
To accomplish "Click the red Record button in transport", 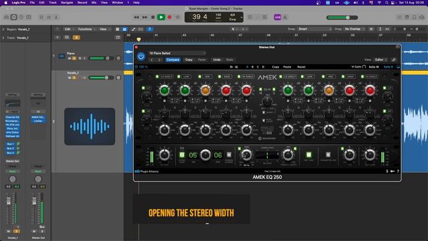I will pos(169,17).
